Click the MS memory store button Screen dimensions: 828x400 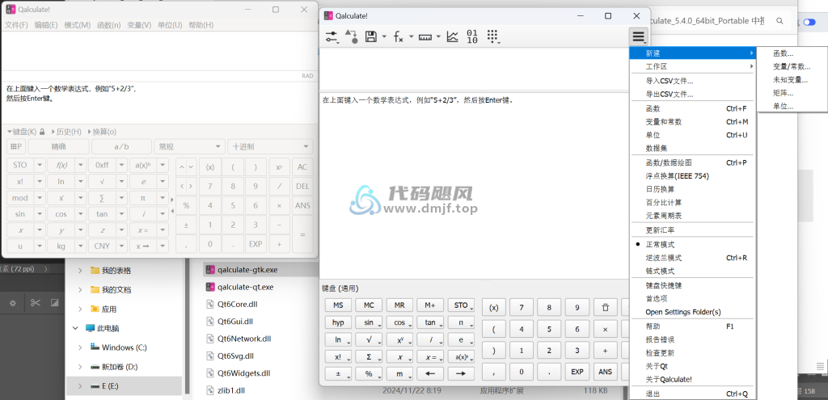tap(339, 305)
